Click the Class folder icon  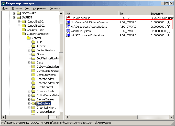33,62
